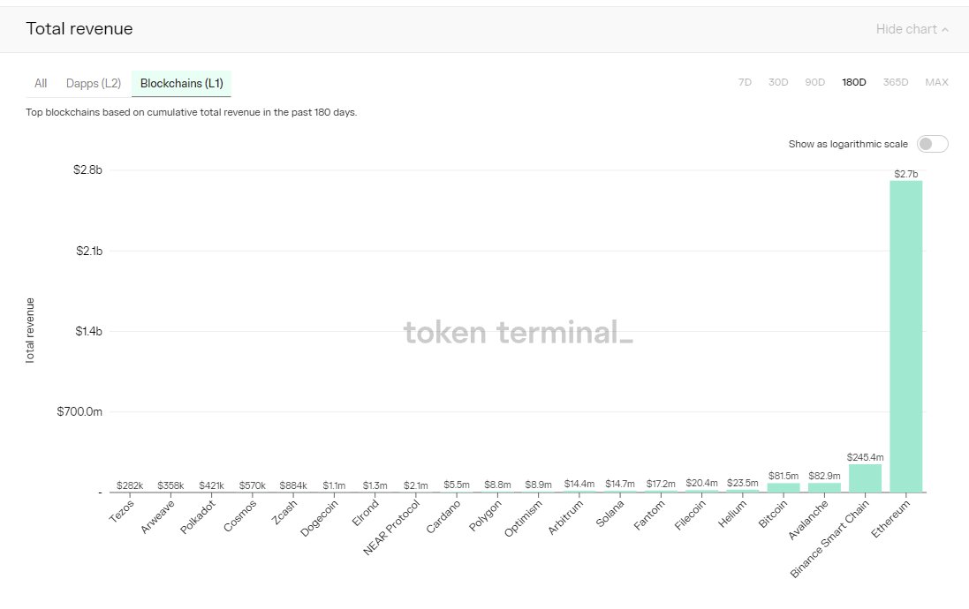The height and width of the screenshot is (609, 969).
Task: Choose the 7D time range
Action: pyautogui.click(x=745, y=82)
